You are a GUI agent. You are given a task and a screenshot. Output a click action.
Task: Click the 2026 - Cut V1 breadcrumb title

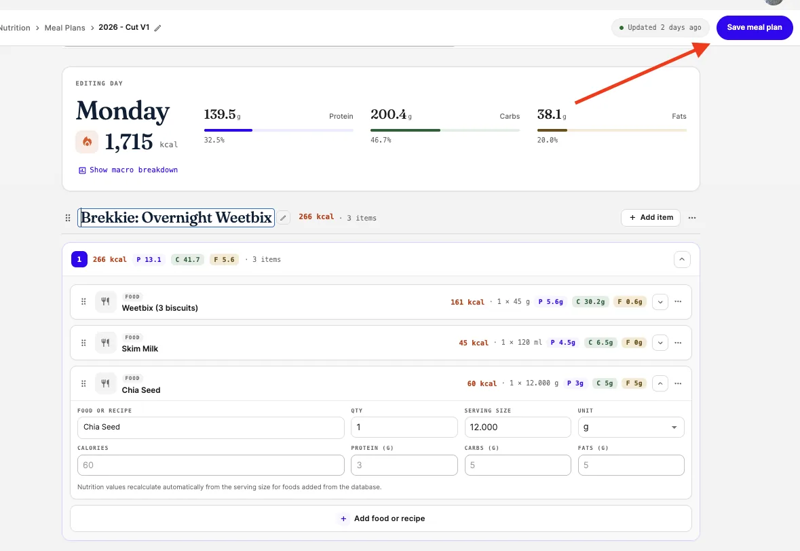point(124,28)
